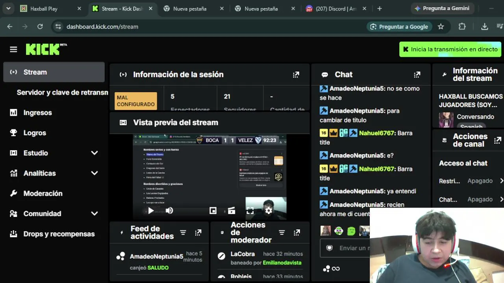Viewport: 504px width, 283px height.
Task: Bookmark this page with the star icon
Action: 441,27
